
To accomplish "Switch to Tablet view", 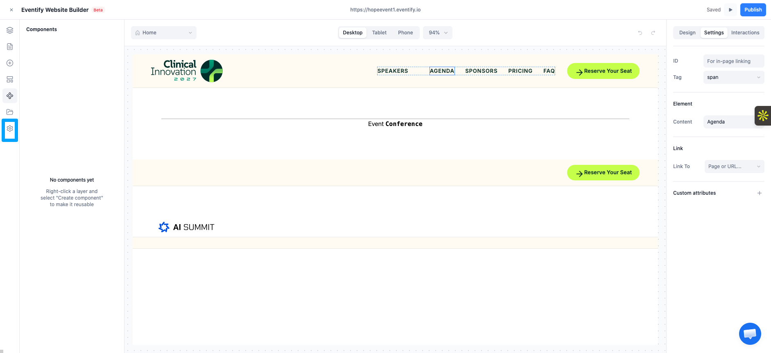I will tap(379, 33).
